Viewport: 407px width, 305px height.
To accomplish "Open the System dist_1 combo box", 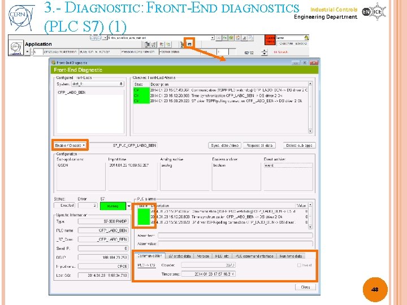I will click(x=98, y=84).
